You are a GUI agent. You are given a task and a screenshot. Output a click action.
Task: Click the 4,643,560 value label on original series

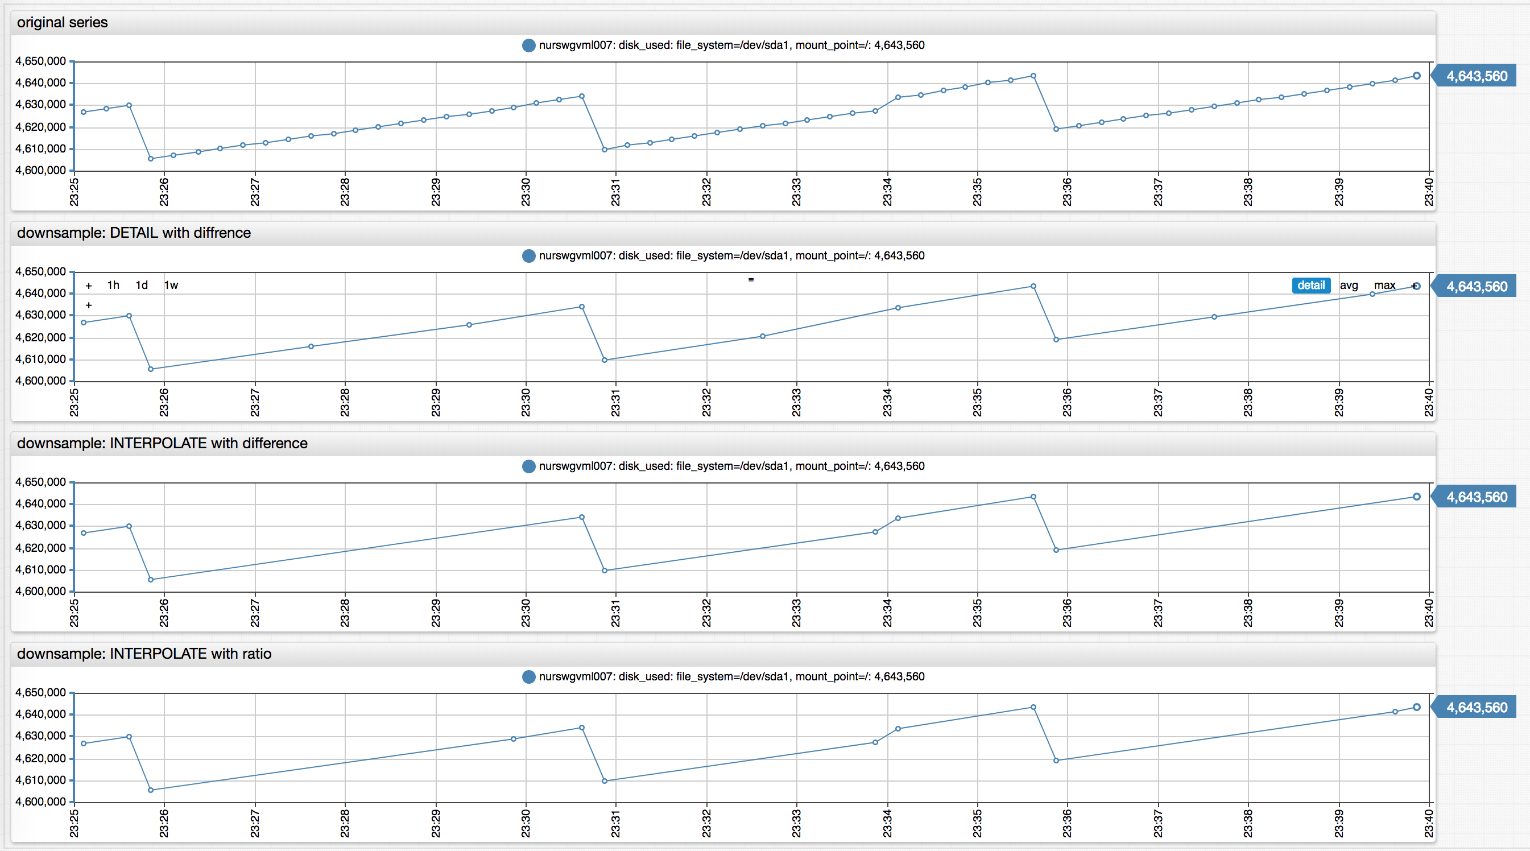point(1476,76)
